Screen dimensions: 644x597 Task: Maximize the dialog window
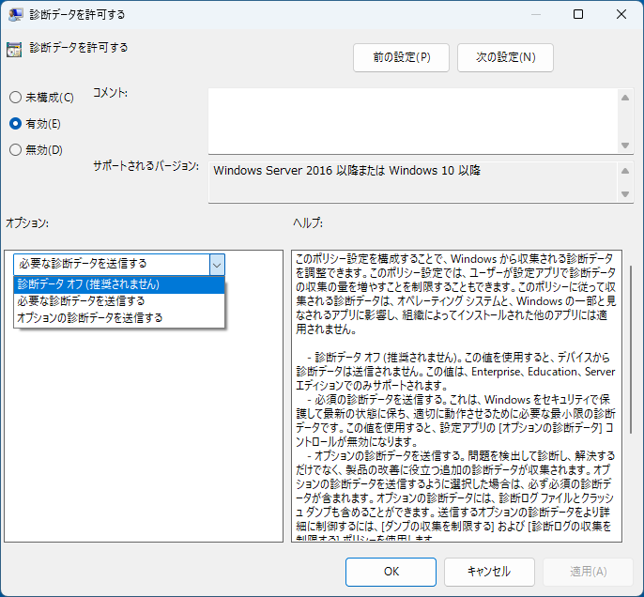(x=578, y=14)
